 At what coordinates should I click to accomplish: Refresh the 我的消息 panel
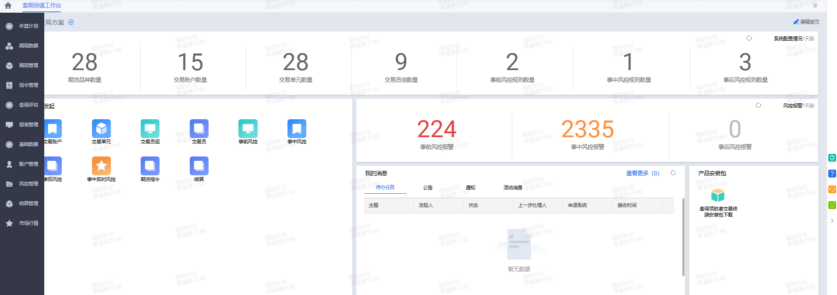pos(673,173)
